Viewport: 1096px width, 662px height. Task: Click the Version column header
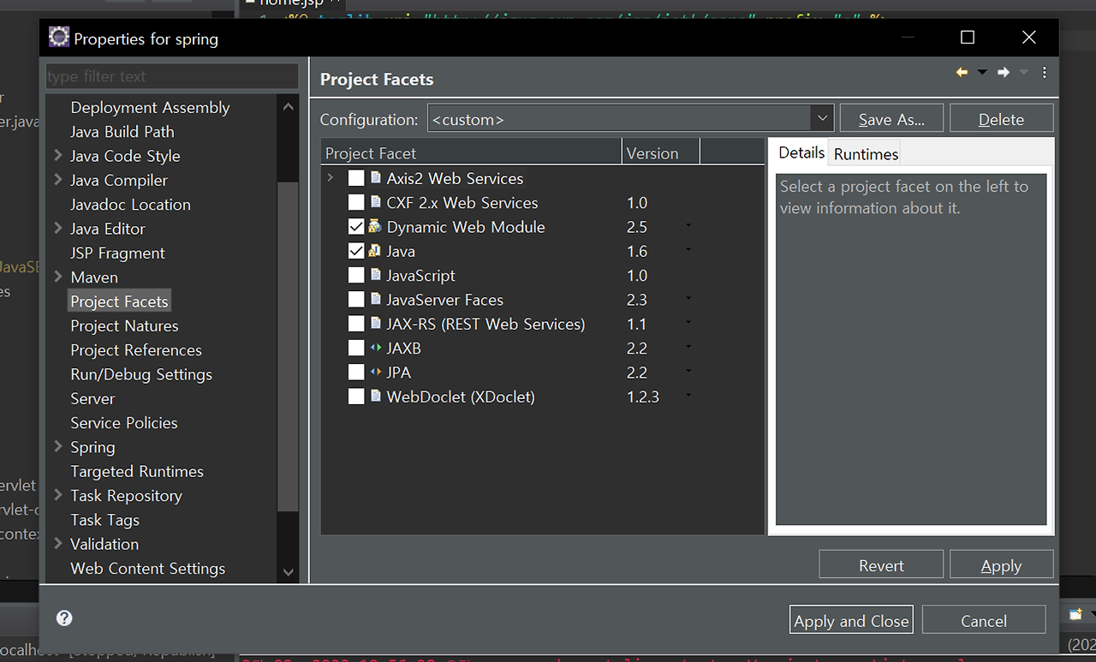660,153
